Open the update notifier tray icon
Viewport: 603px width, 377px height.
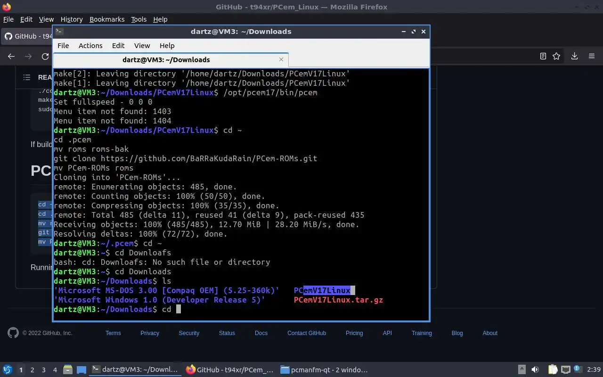[x=578, y=370]
